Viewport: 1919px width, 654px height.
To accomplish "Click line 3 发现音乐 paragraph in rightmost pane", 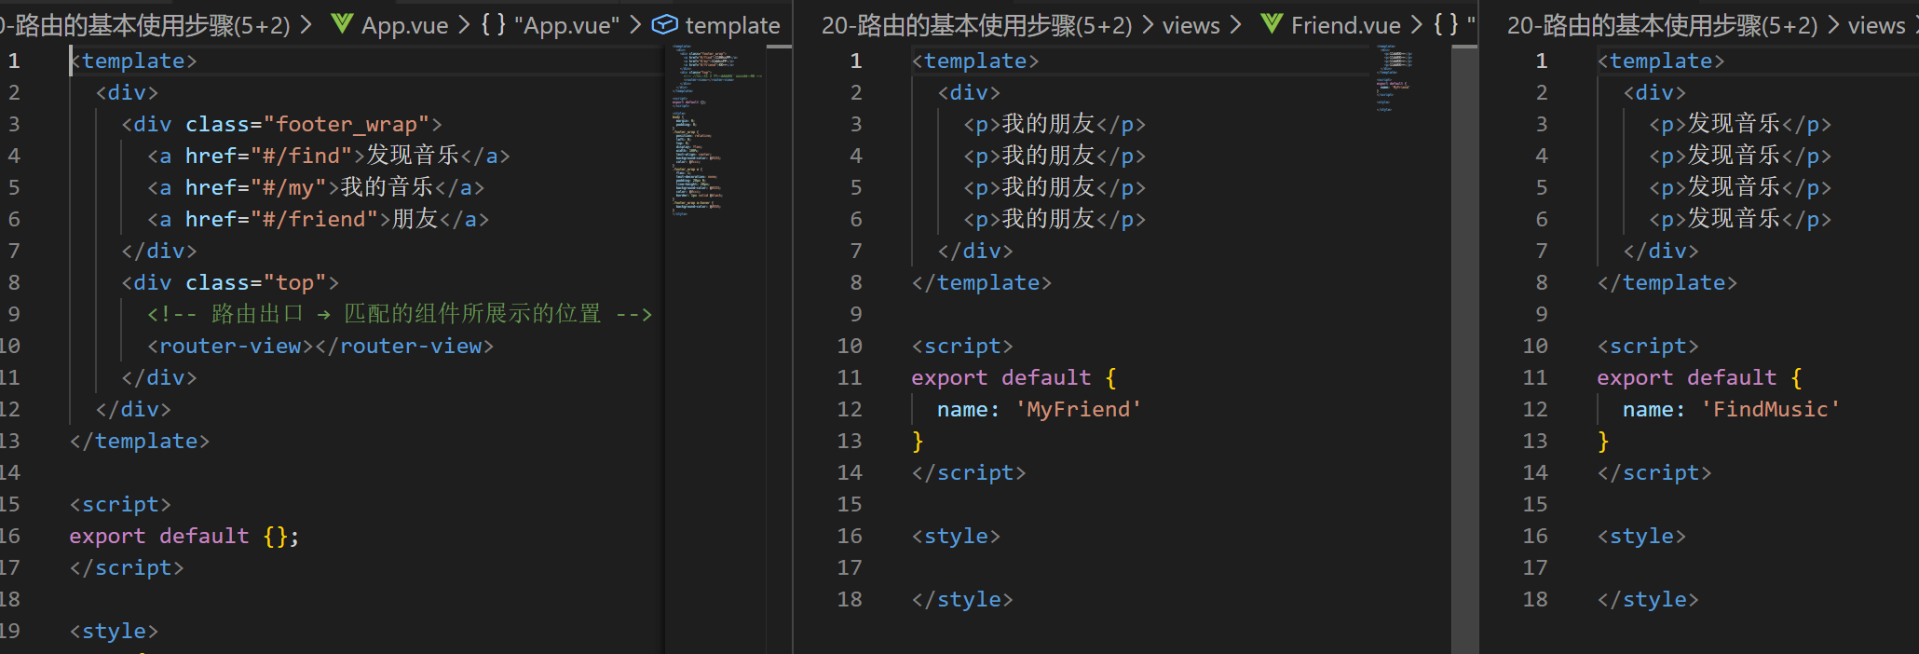I will click(x=1740, y=124).
